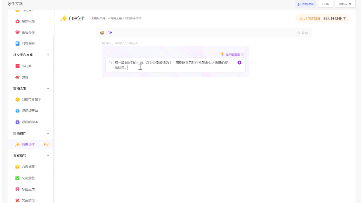
Task: Click the 订阅 button
Action: point(325,4)
